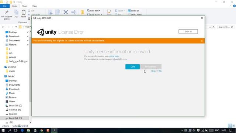Switch to the Share ribbon tab
Screen dimensions: 236x133
25,6
